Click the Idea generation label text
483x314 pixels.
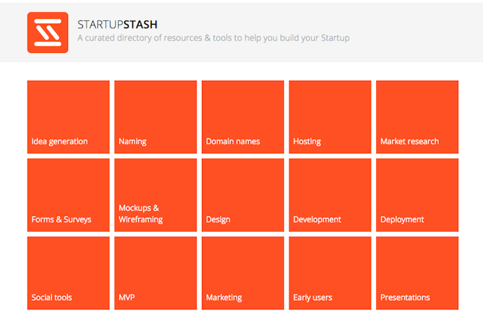[60, 141]
